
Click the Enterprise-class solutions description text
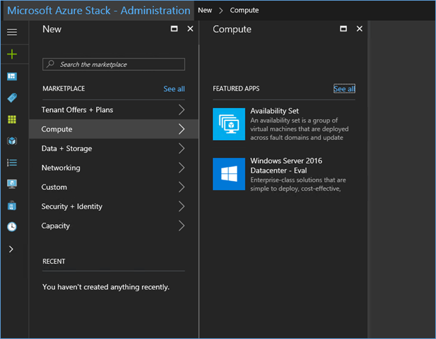point(298,184)
